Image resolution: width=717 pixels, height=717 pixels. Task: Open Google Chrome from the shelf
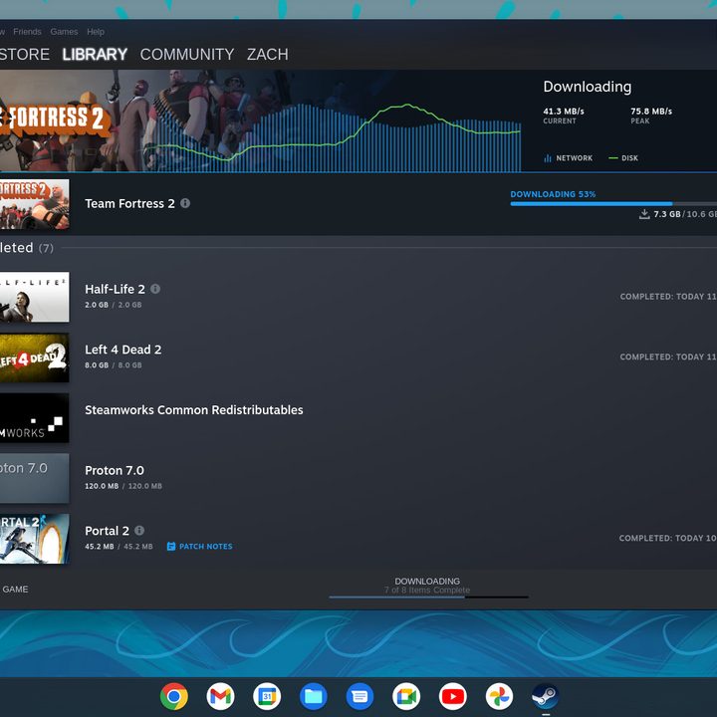(173, 696)
